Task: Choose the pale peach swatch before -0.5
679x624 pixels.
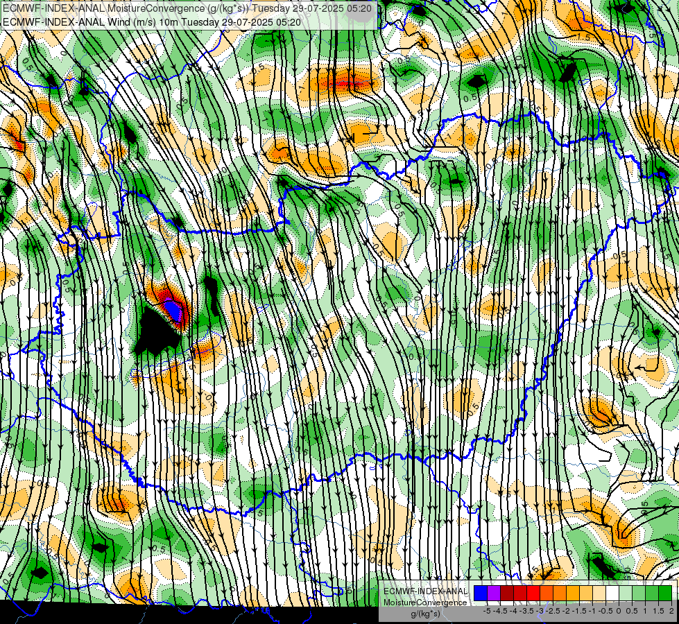Action: (x=599, y=593)
